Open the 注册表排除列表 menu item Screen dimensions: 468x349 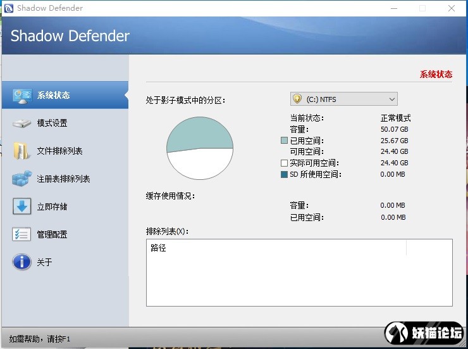coord(65,179)
